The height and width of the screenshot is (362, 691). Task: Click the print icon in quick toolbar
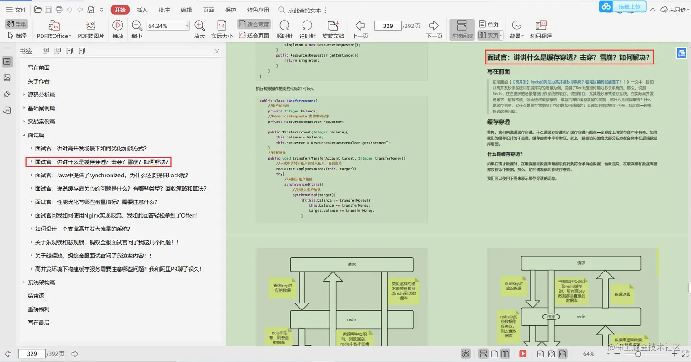(x=59, y=10)
